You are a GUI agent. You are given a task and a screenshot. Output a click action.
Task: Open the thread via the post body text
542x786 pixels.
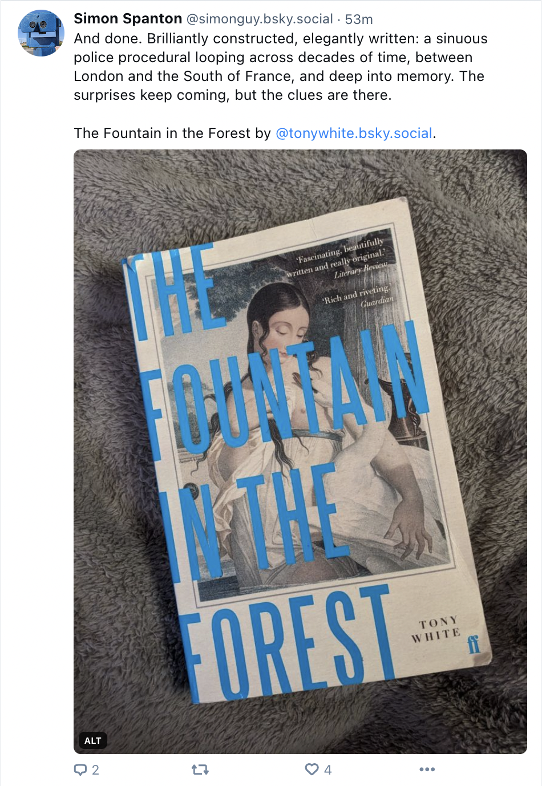coord(281,67)
